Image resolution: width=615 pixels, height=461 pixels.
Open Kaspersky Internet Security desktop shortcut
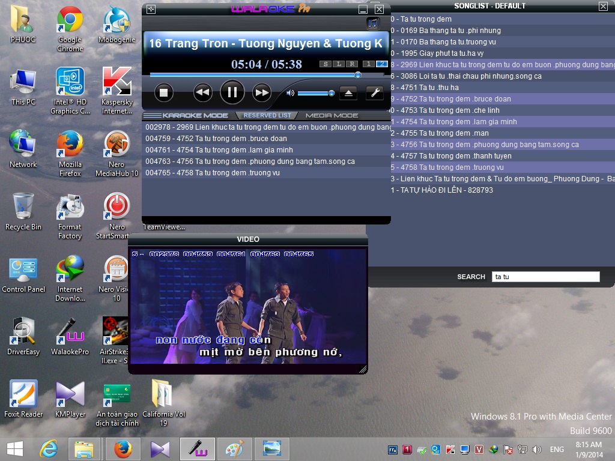coord(117,91)
